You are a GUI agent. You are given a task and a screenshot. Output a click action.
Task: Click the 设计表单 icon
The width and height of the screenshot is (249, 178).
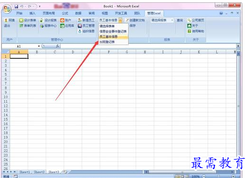tap(21, 20)
